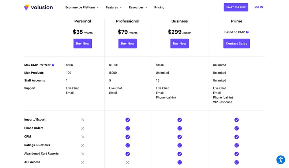Click the Personal Abandoned Cart Reports X mark
Screen dimensions: 289x168
83,154
